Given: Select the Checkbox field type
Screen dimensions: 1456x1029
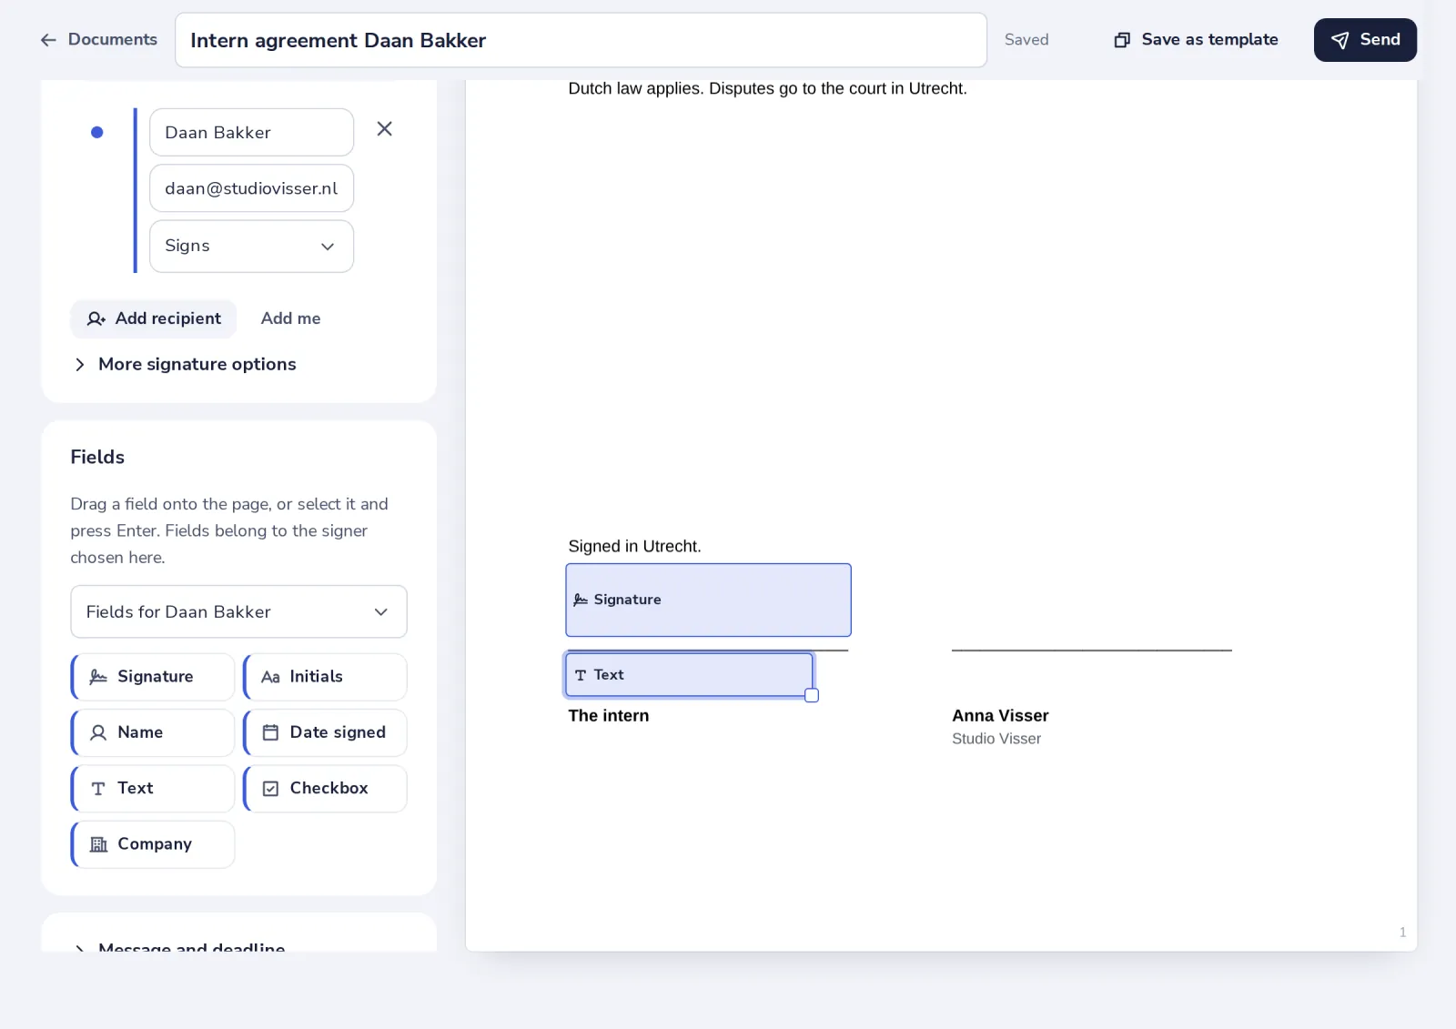Looking at the screenshot, I should pyautogui.click(x=325, y=788).
